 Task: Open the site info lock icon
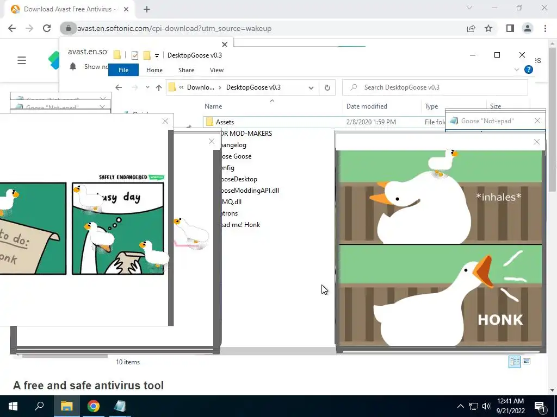pos(68,28)
